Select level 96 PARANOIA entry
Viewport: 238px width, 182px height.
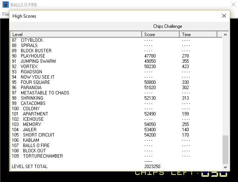click(x=31, y=88)
